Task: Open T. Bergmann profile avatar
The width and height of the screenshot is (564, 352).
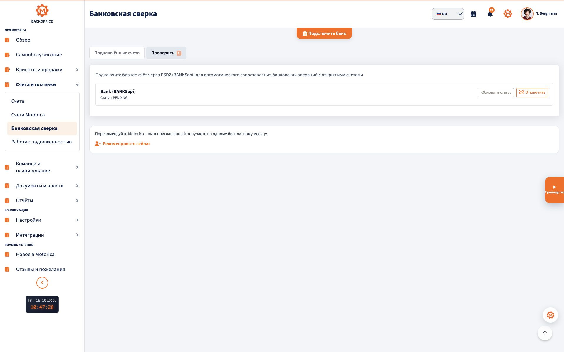Action: (x=527, y=14)
